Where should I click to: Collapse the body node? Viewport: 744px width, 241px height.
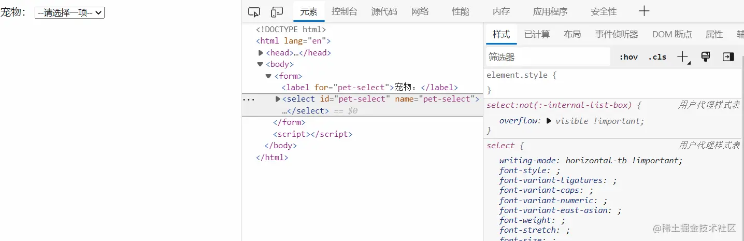click(260, 64)
